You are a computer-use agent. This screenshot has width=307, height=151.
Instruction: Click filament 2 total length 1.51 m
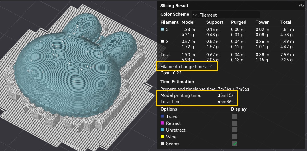(287, 30)
